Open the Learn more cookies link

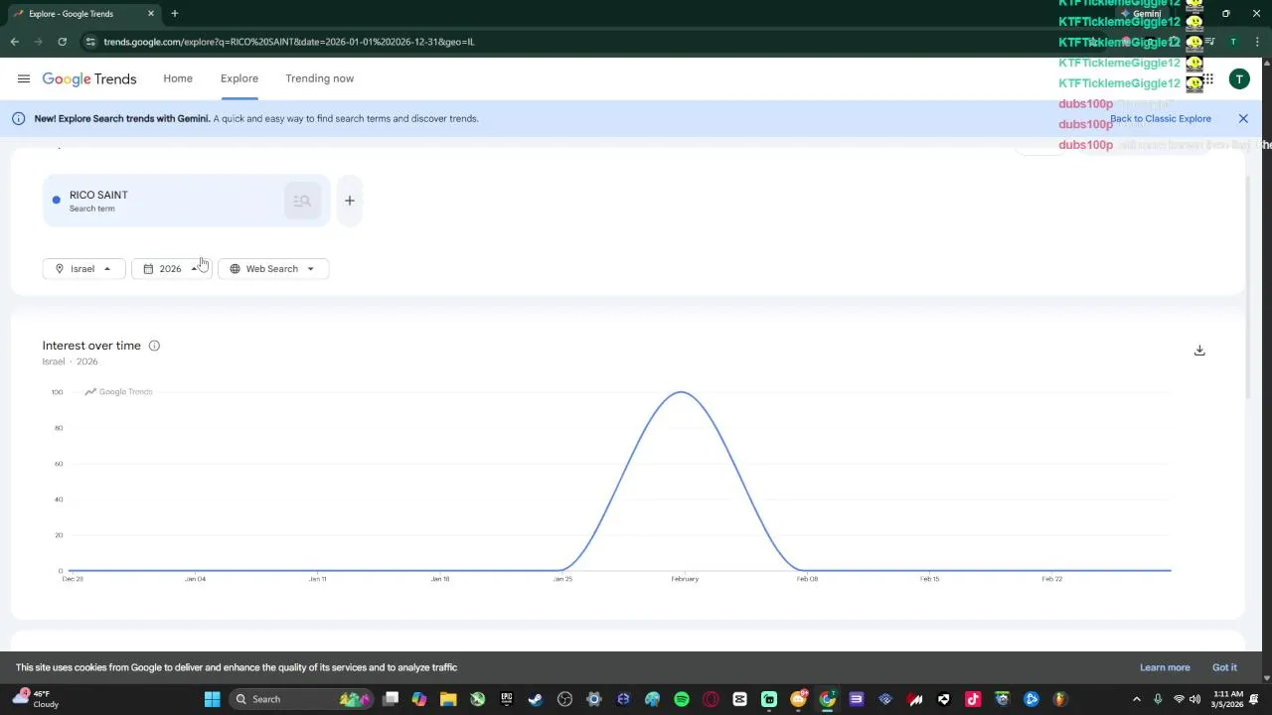1165,667
